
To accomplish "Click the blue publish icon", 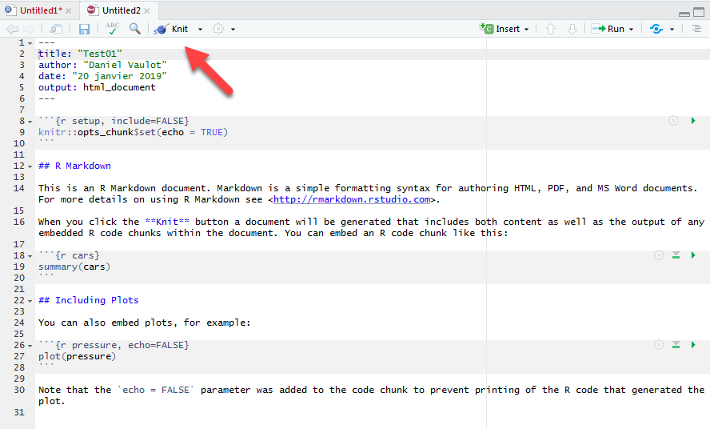I will [656, 29].
